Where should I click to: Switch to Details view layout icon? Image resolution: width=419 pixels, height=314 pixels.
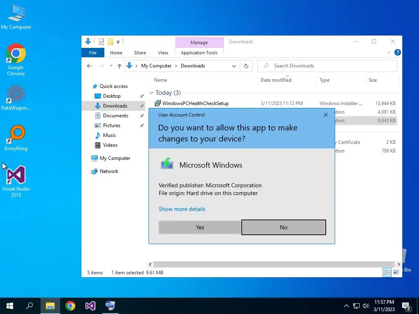[387, 272]
